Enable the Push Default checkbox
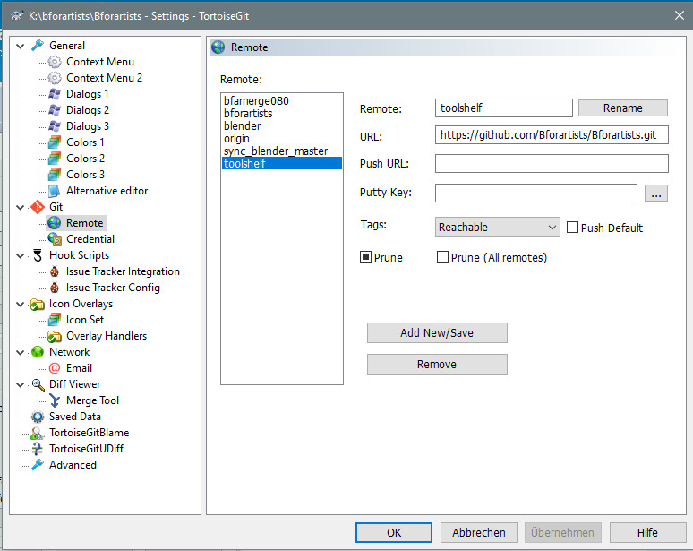This screenshot has width=693, height=551. point(573,228)
